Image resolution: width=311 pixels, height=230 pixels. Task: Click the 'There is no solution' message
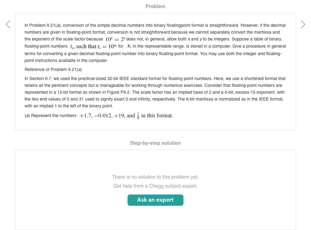click(155, 177)
